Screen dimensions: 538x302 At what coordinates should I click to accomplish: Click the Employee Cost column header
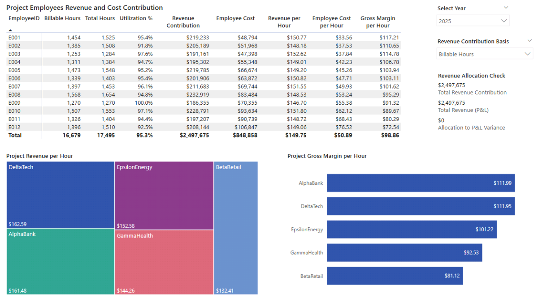click(235, 18)
